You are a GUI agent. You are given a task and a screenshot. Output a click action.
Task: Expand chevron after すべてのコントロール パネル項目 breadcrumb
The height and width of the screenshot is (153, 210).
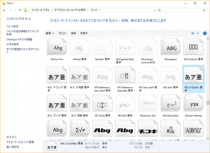(88, 10)
